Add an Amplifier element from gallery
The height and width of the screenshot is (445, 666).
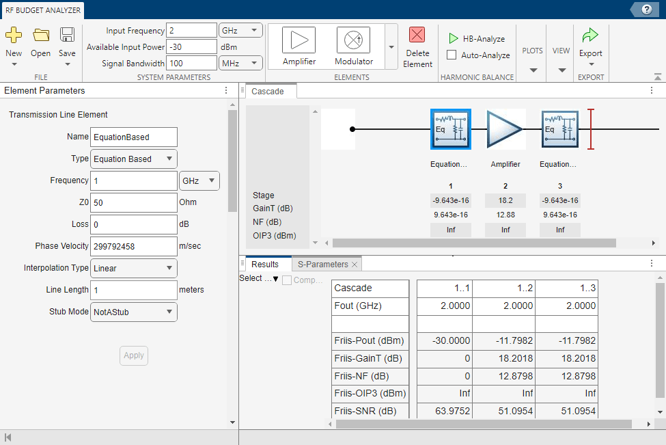(x=299, y=46)
